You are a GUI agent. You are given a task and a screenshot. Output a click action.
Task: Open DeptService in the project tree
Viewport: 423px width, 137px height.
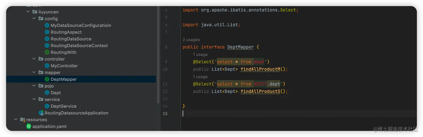pyautogui.click(x=64, y=106)
